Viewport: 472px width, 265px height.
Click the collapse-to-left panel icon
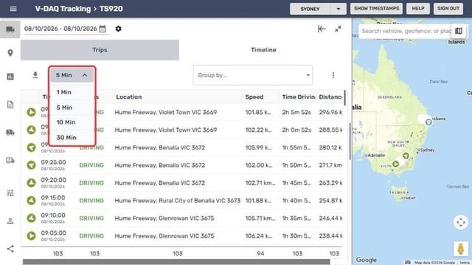tap(322, 29)
